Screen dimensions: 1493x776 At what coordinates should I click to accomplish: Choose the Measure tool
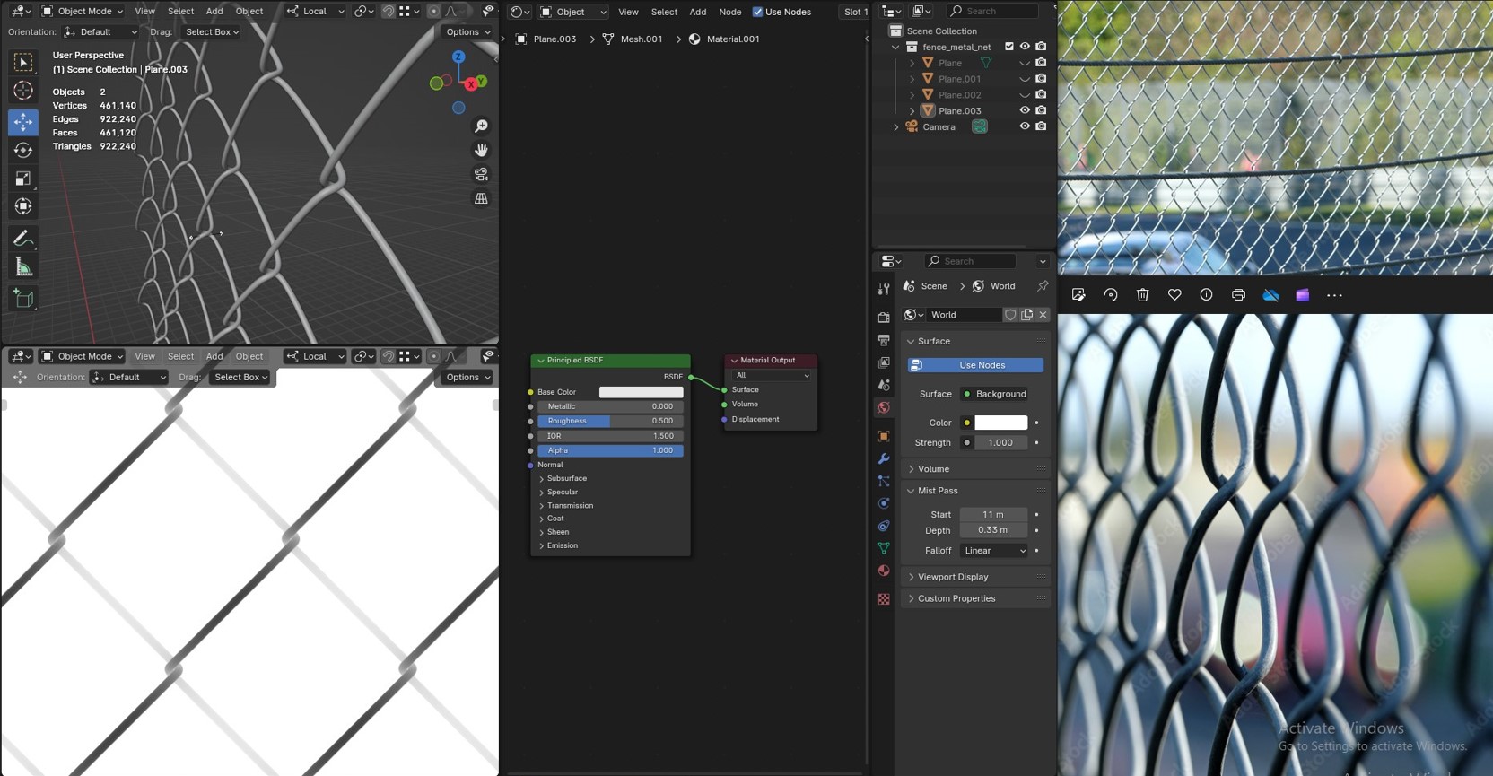coord(23,266)
